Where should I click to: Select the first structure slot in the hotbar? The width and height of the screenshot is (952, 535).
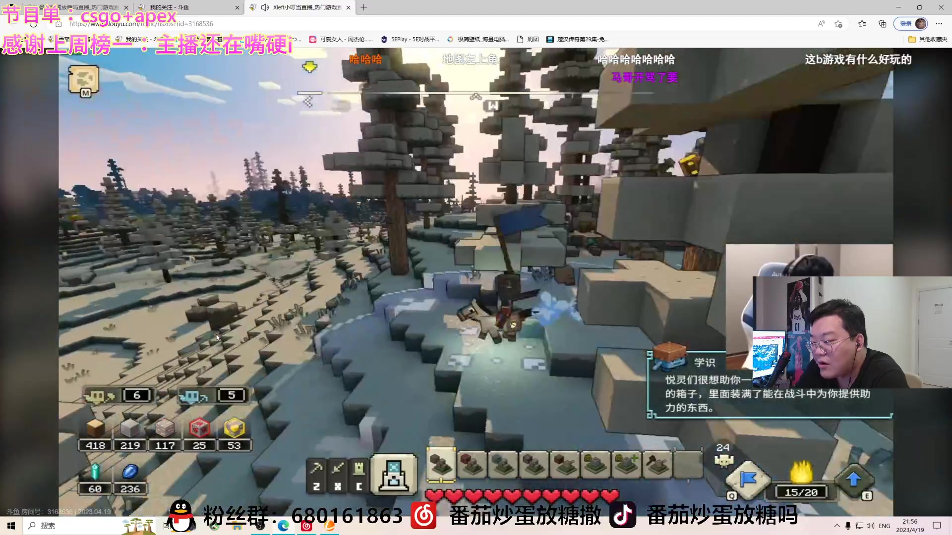tap(441, 465)
